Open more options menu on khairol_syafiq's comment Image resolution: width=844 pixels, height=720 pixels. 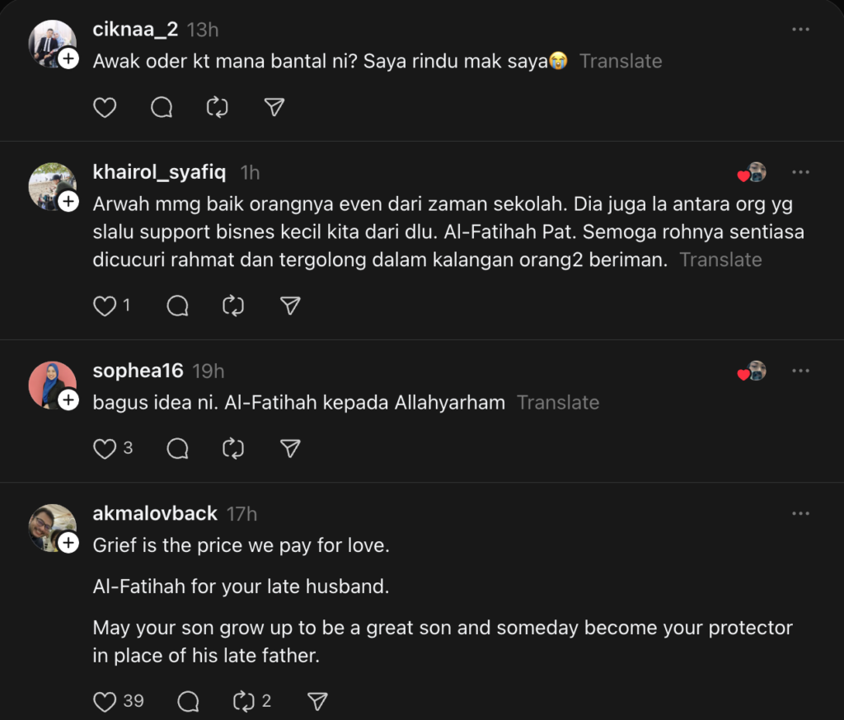coord(800,172)
